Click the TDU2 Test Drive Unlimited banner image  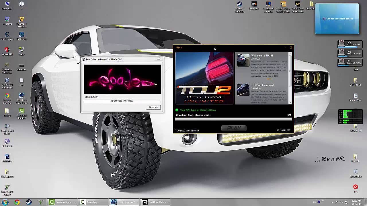pos(204,78)
